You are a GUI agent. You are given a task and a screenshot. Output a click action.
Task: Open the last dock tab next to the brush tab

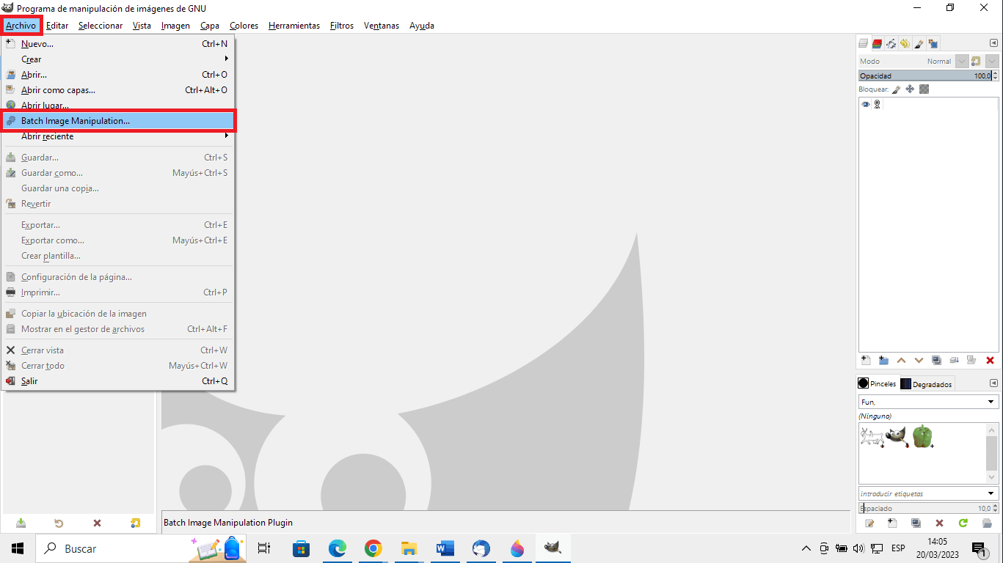933,43
